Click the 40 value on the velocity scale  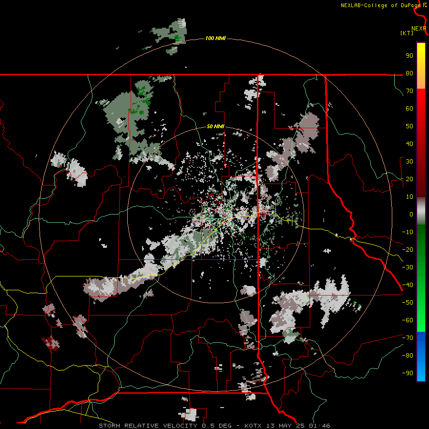tap(409, 144)
